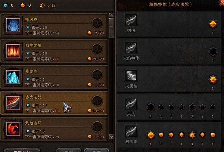Activate first large dark star in 火抗 row
Image resolution: width=224 pixels, height=152 pixels.
click(x=151, y=107)
